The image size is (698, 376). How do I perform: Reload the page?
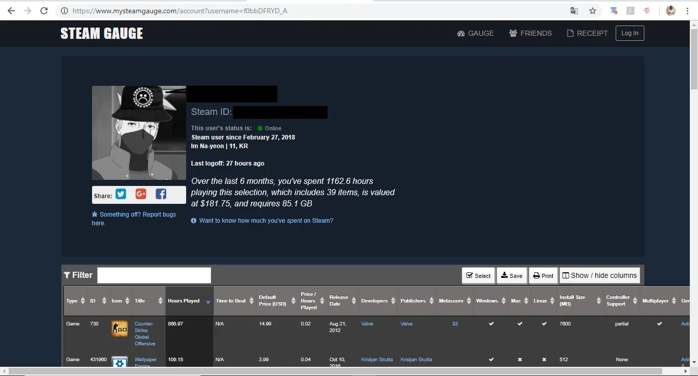coord(44,11)
